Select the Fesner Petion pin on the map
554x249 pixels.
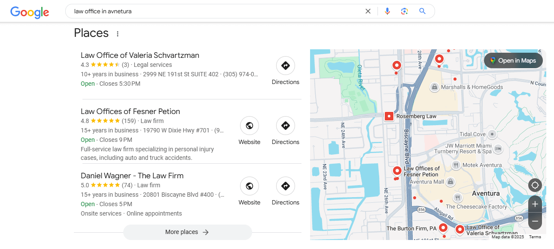[x=397, y=171]
